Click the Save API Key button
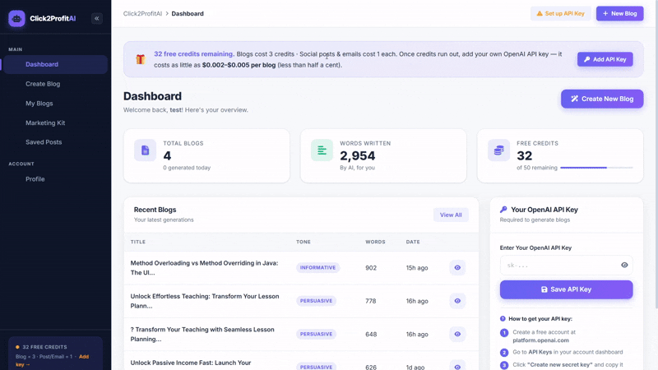Viewport: 658px width, 370px height. click(566, 289)
